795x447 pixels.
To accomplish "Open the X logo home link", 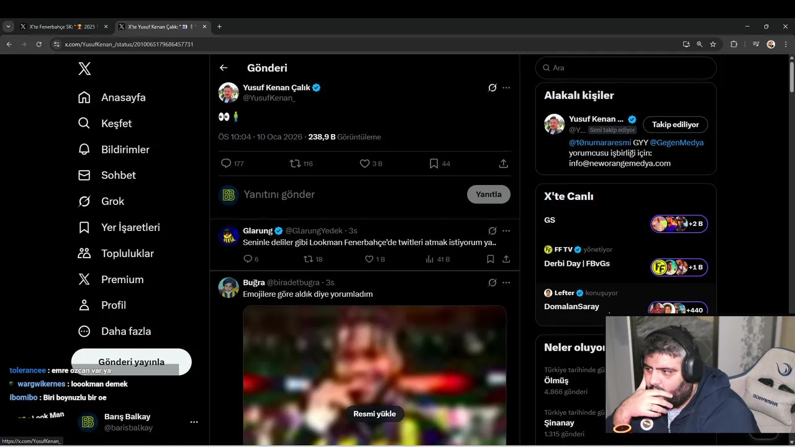I will point(84,68).
